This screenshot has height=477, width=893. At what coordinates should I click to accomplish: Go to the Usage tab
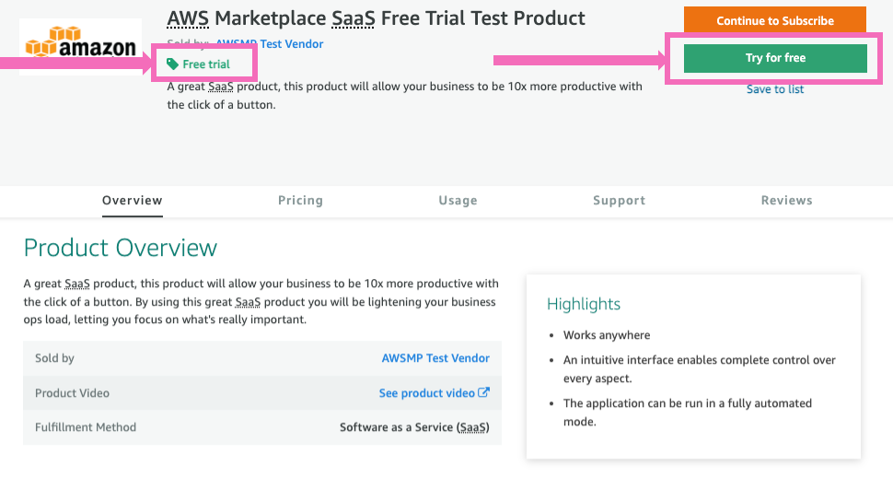tap(458, 200)
